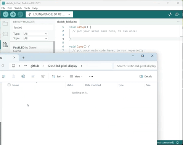Click code line 1 void setup()
The image size is (183, 145).
[x=80, y=27]
